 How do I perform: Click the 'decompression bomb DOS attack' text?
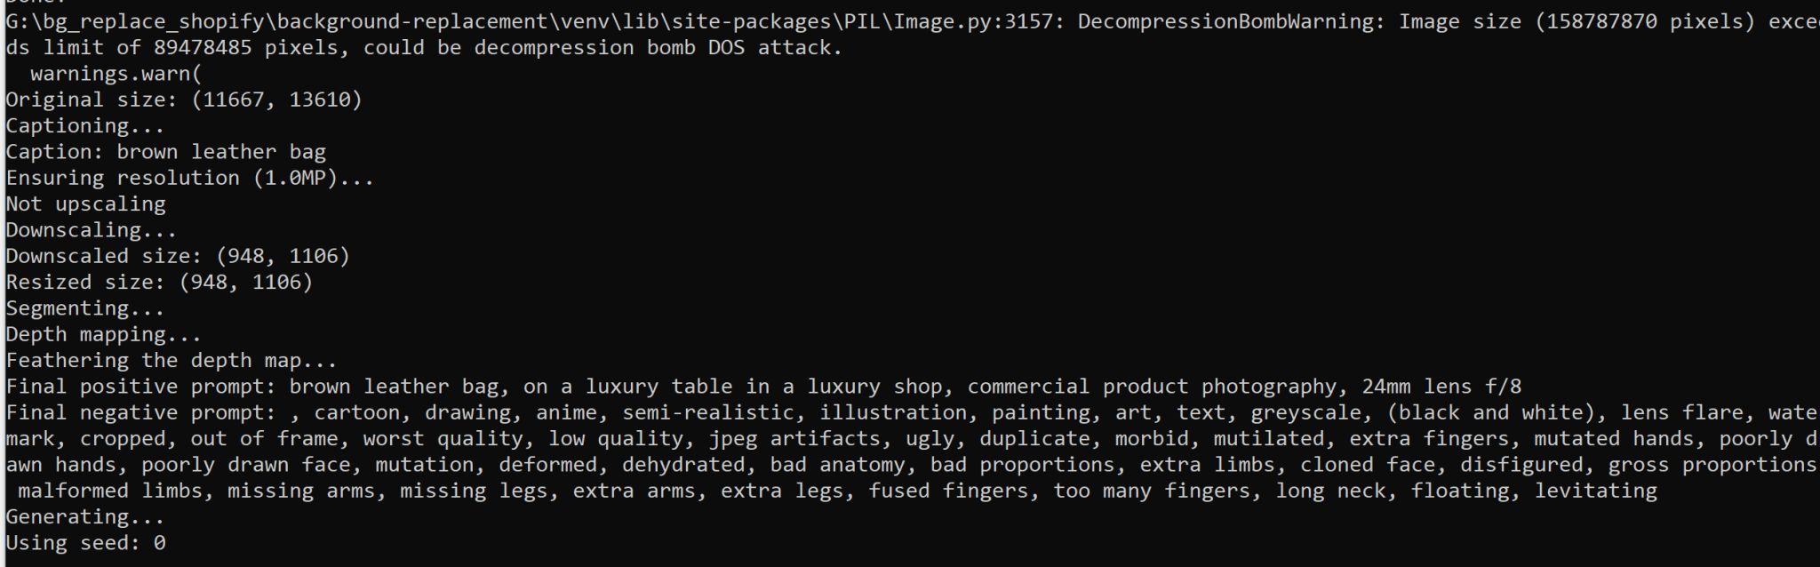658,48
